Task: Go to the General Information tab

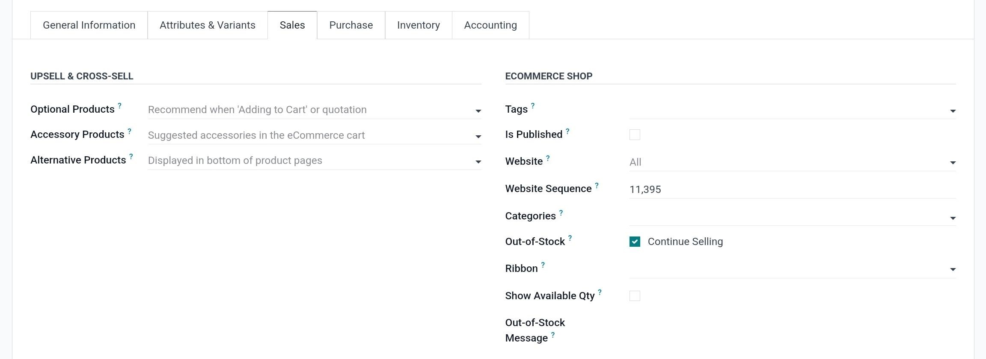Action: pos(89,25)
